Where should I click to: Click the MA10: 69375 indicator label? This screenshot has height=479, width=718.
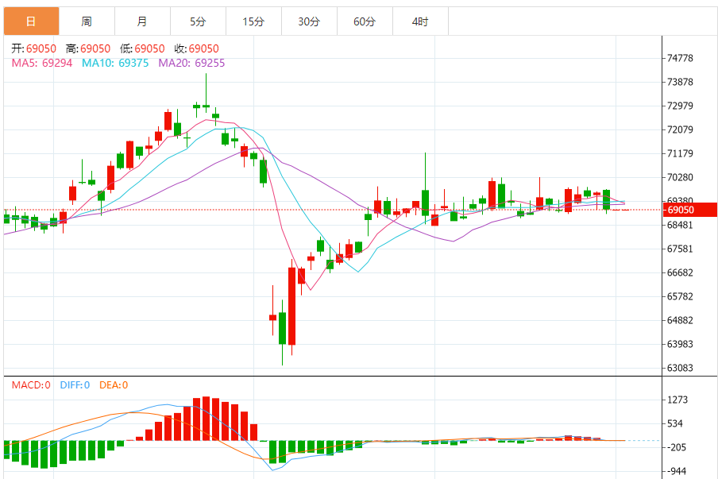[x=115, y=64]
